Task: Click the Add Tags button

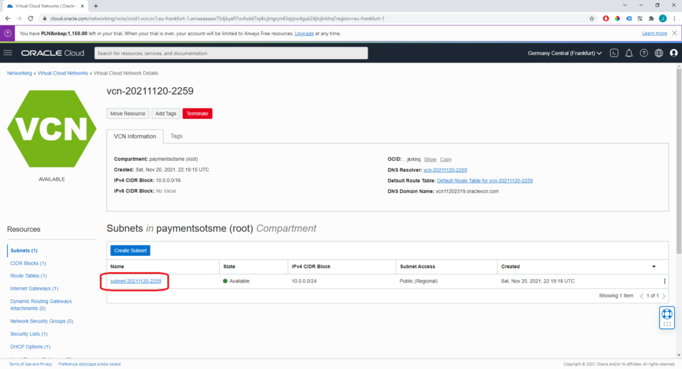Action: 166,113
